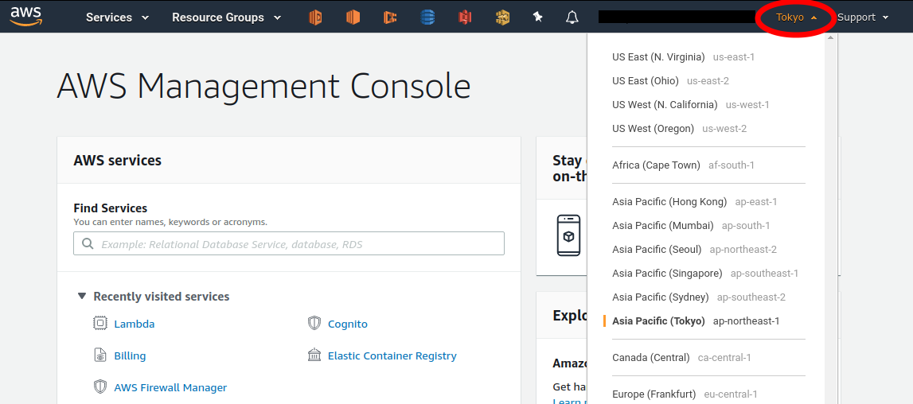Click the AWS Firewall Manager shield icon
This screenshot has width=913, height=404.
100,387
